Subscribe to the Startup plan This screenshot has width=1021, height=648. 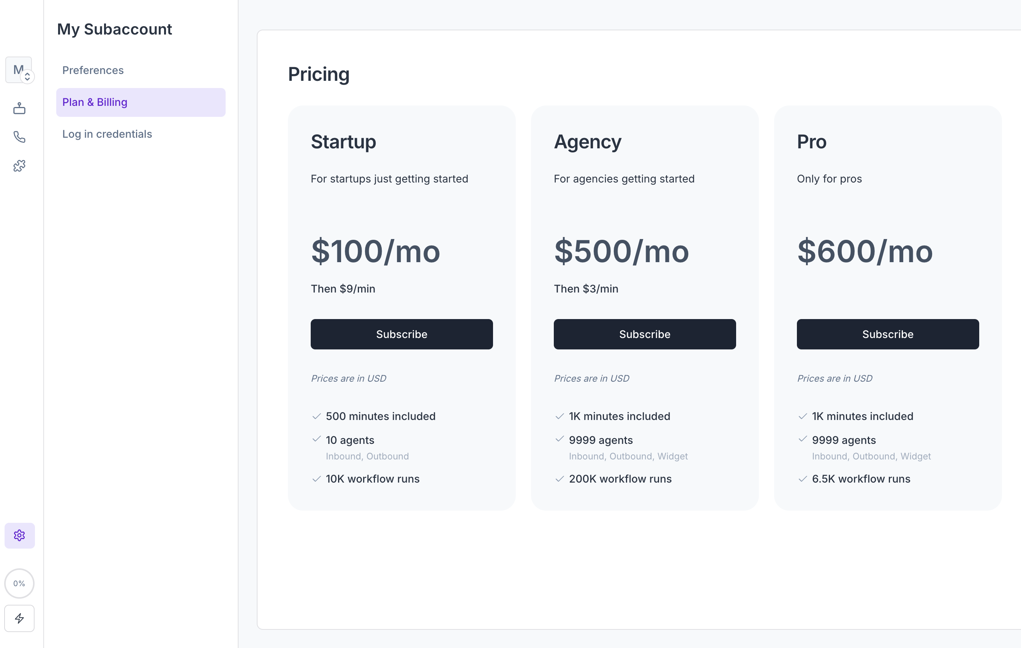click(x=401, y=334)
